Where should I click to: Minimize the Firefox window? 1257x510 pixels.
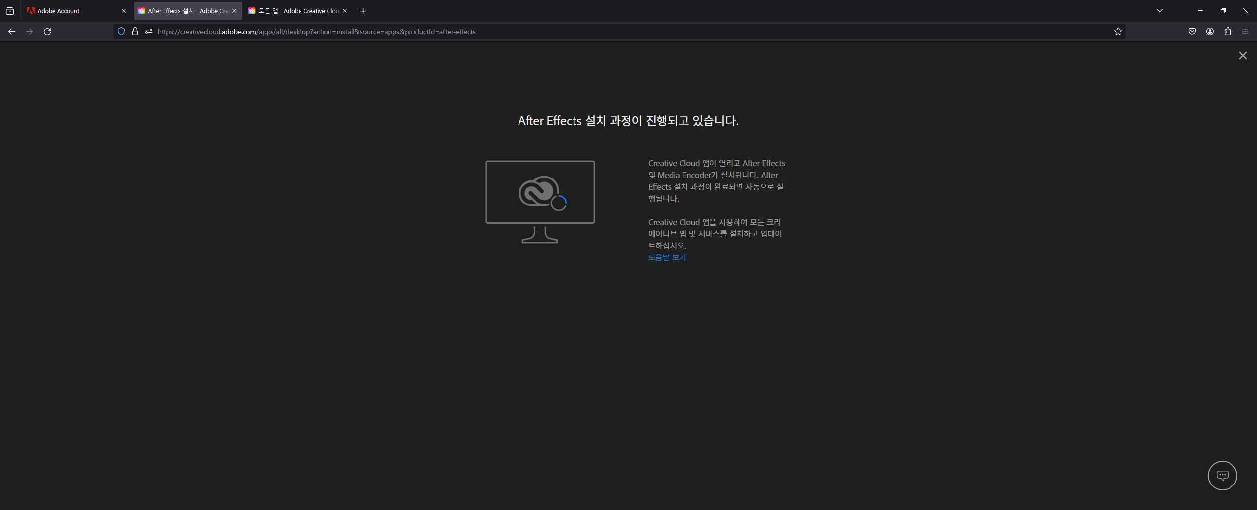[1201, 11]
